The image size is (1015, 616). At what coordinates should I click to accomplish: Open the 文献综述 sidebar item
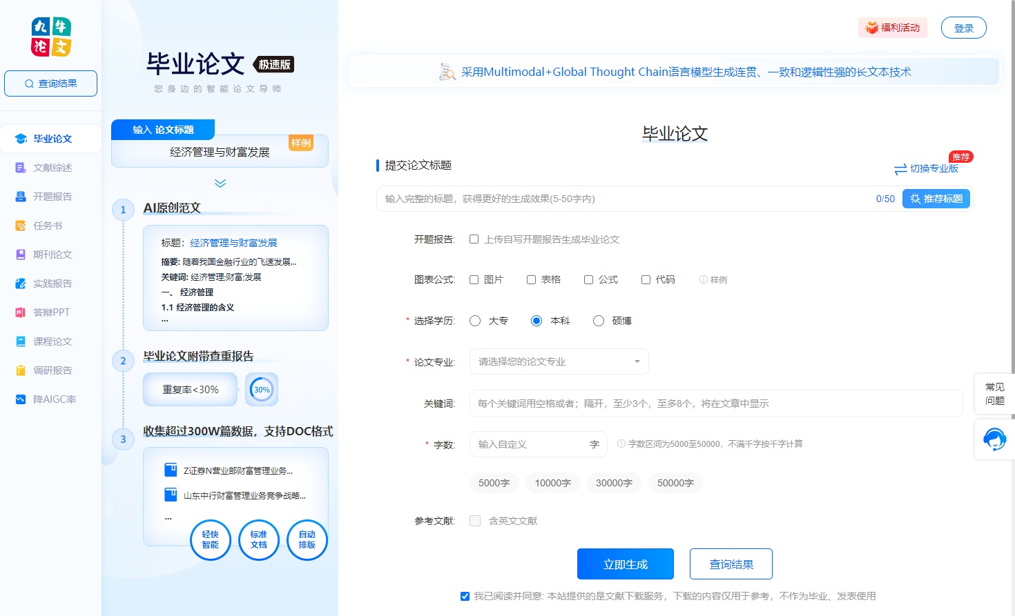tap(51, 168)
